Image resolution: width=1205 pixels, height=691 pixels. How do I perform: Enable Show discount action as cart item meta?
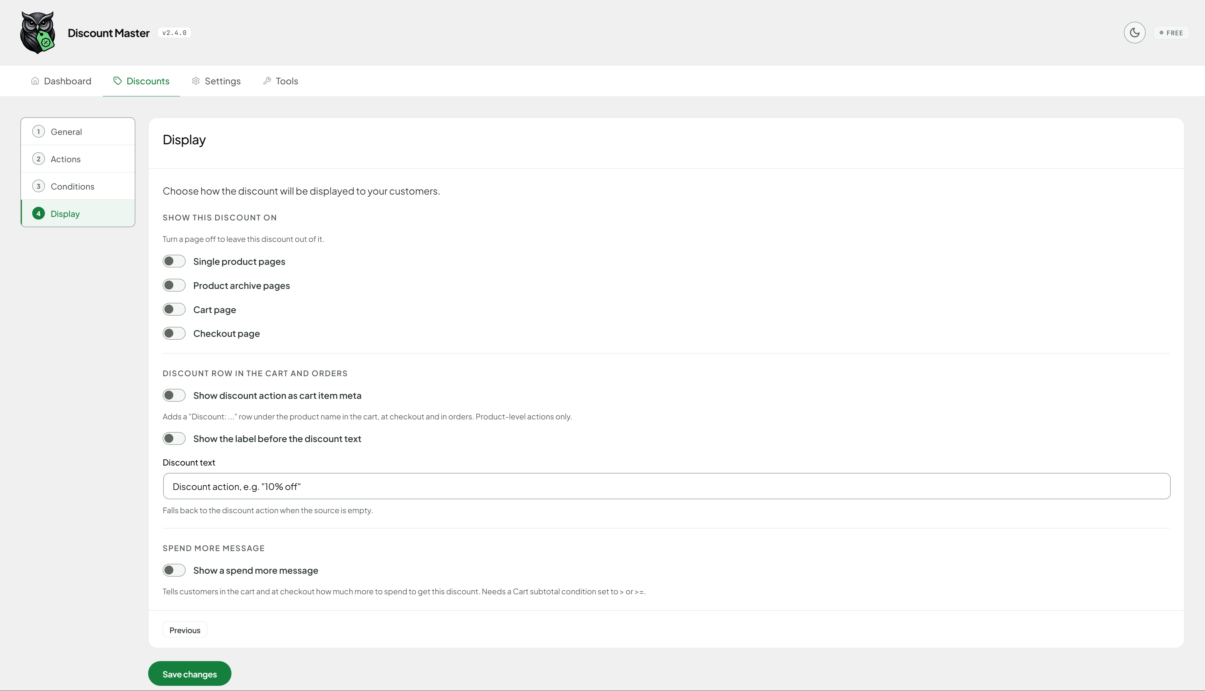[x=174, y=395]
